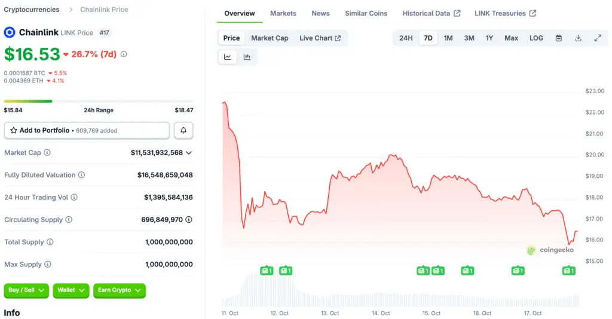Screen dimensions: 612x319
Task: Go to the Cryptocurrencies breadcrumb link
Action: [x=32, y=10]
